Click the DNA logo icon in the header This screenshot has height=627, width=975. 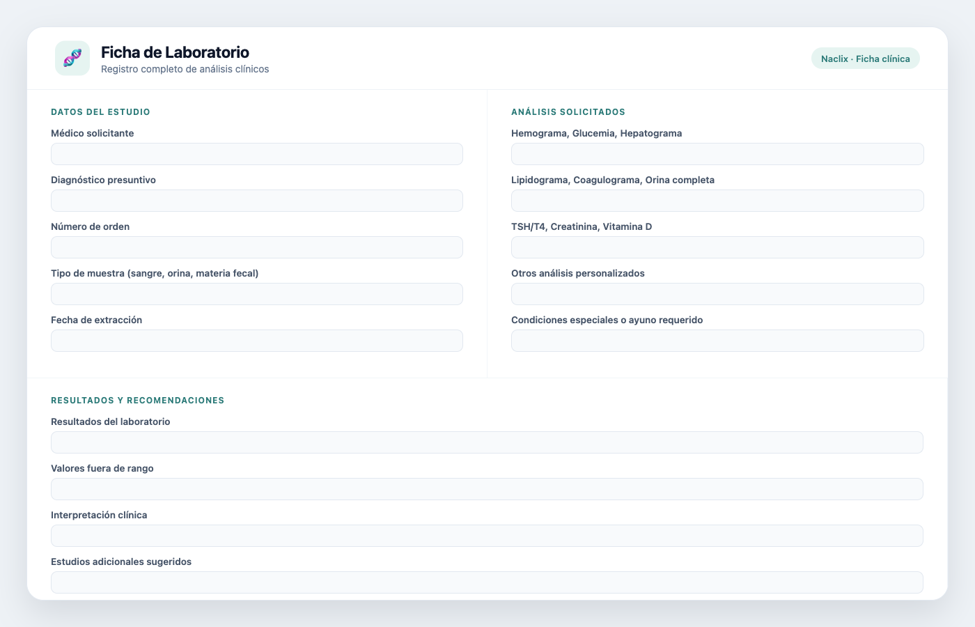click(72, 58)
